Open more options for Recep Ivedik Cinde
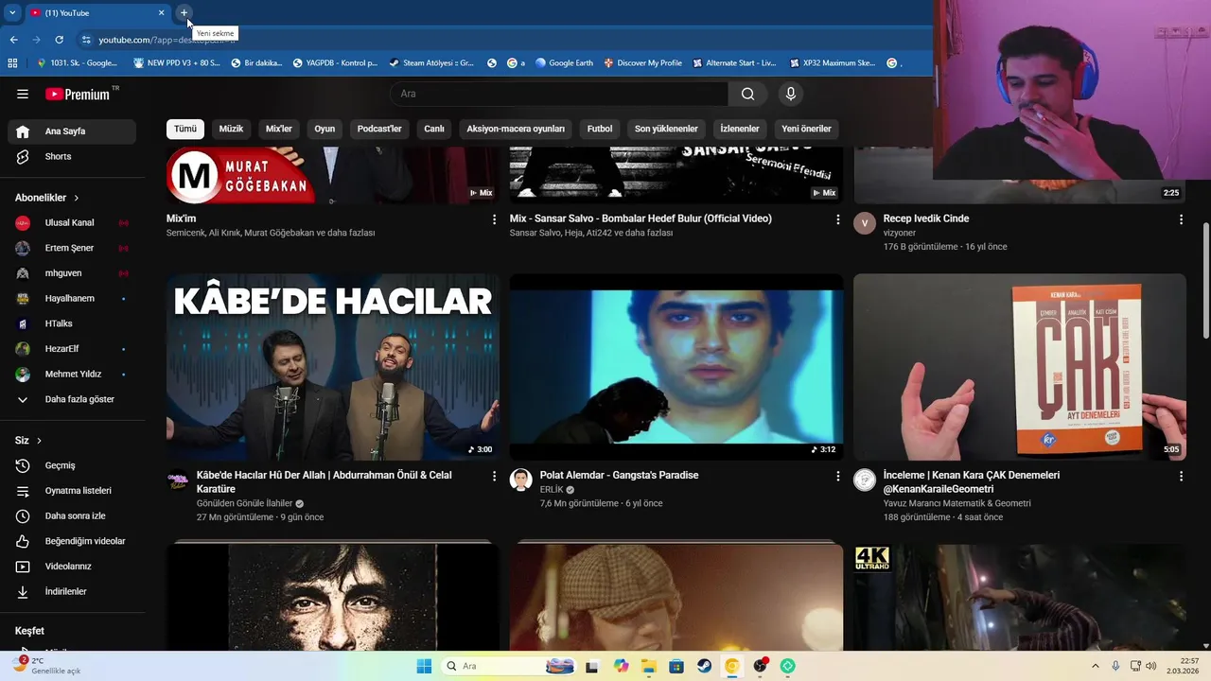The width and height of the screenshot is (1211, 681). [1181, 219]
